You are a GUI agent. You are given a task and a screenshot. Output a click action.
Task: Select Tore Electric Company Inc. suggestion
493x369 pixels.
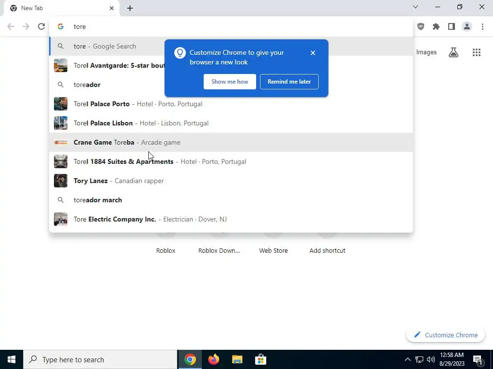231,219
